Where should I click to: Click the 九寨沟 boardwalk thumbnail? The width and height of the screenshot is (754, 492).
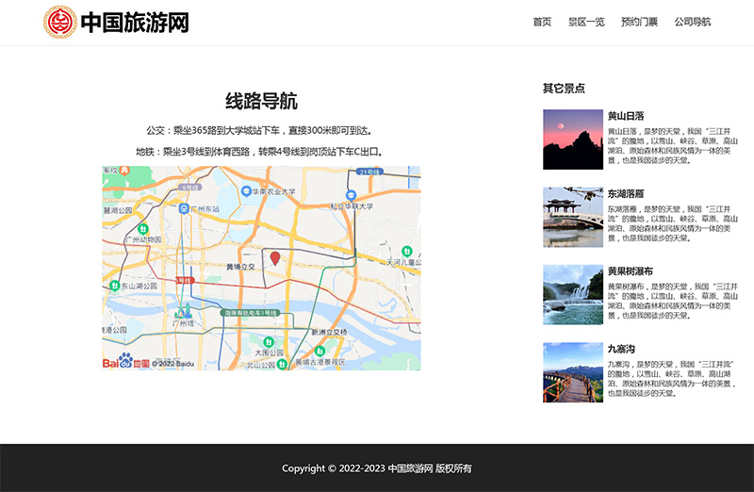572,371
